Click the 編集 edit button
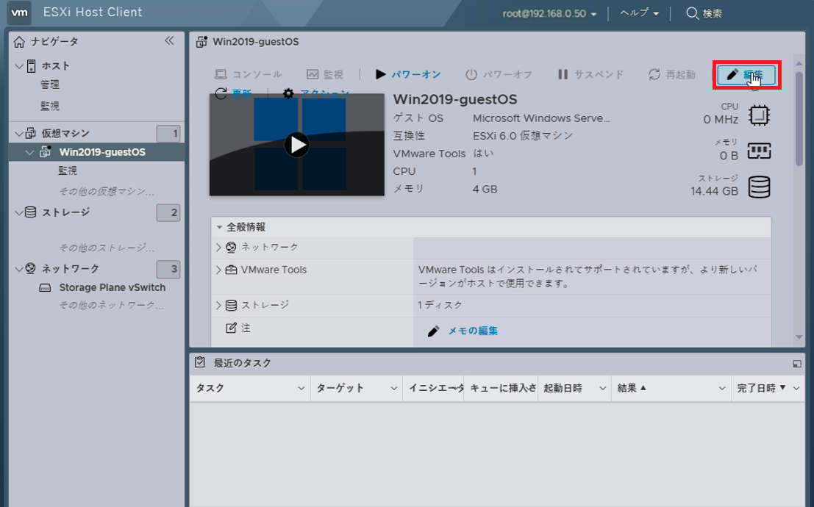814x507 pixels. pos(746,75)
